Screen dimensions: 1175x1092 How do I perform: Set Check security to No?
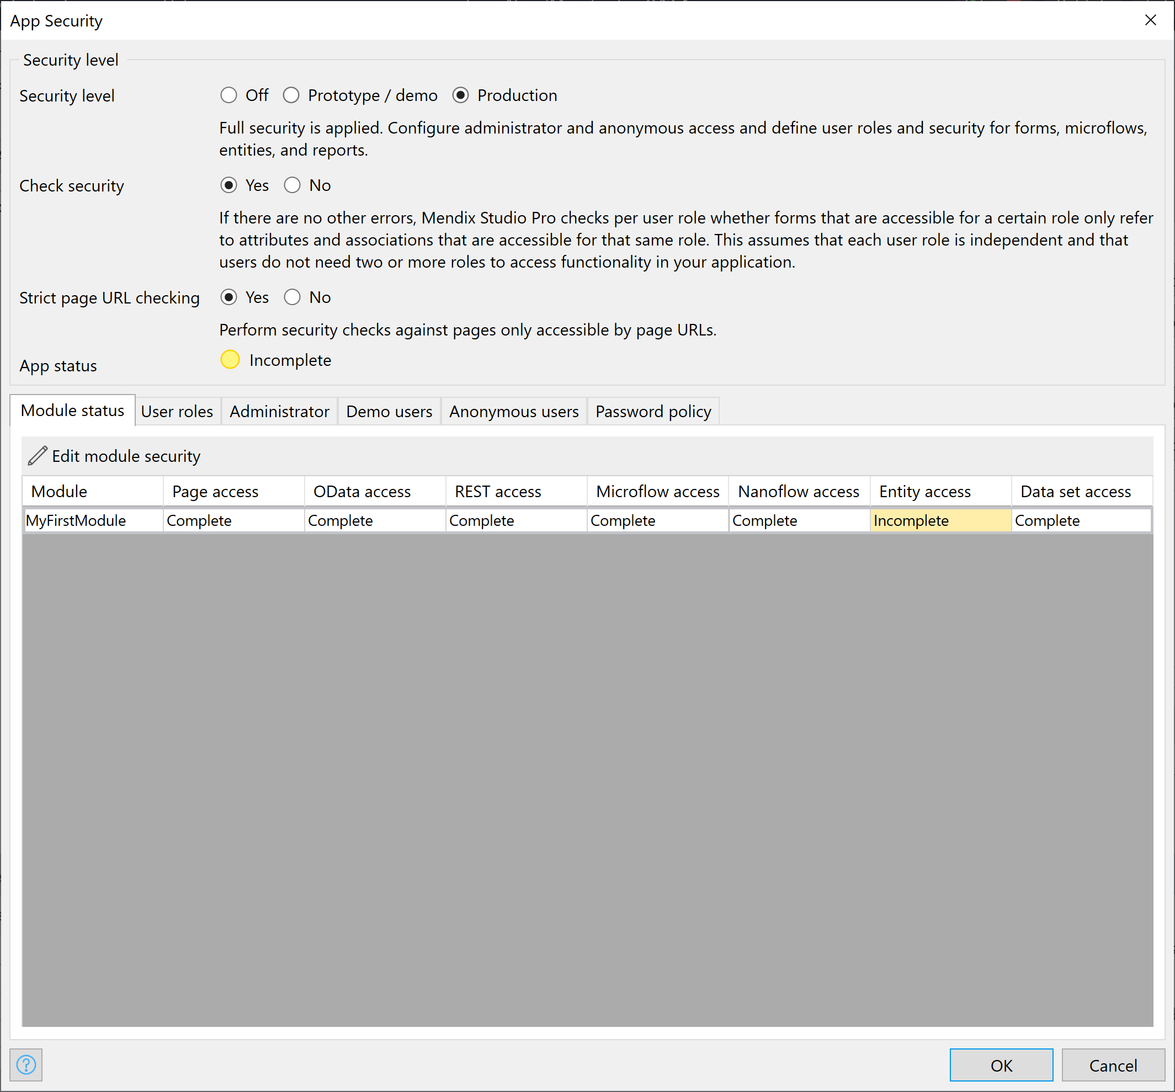292,185
